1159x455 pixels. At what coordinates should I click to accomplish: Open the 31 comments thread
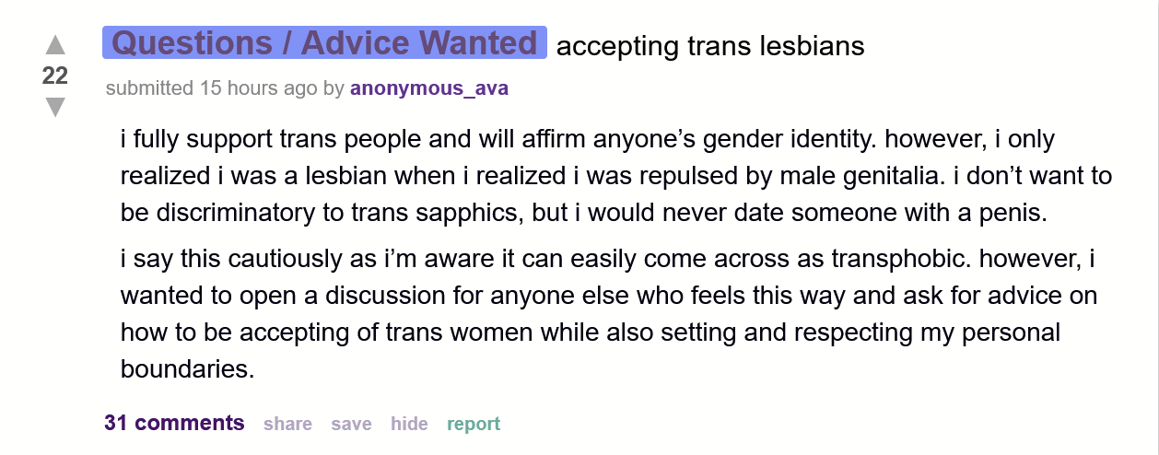click(174, 424)
